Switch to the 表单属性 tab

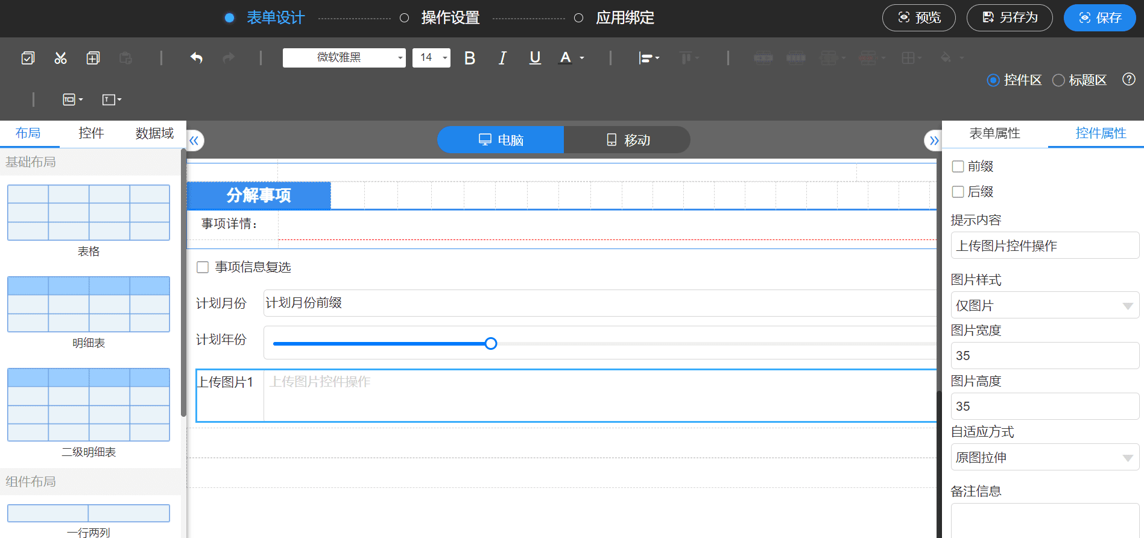click(x=994, y=133)
